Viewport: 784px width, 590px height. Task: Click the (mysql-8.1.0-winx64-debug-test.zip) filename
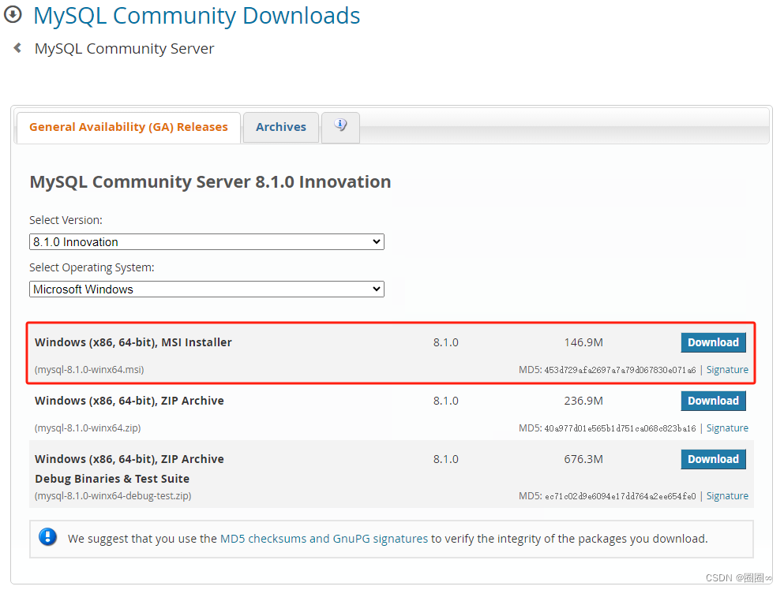[x=112, y=496]
